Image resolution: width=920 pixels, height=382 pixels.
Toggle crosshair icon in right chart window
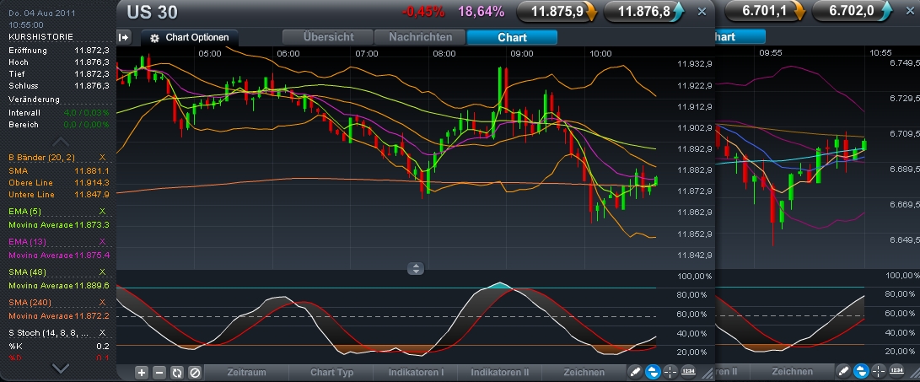[879, 371]
